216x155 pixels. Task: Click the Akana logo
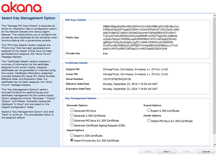point(22,7)
